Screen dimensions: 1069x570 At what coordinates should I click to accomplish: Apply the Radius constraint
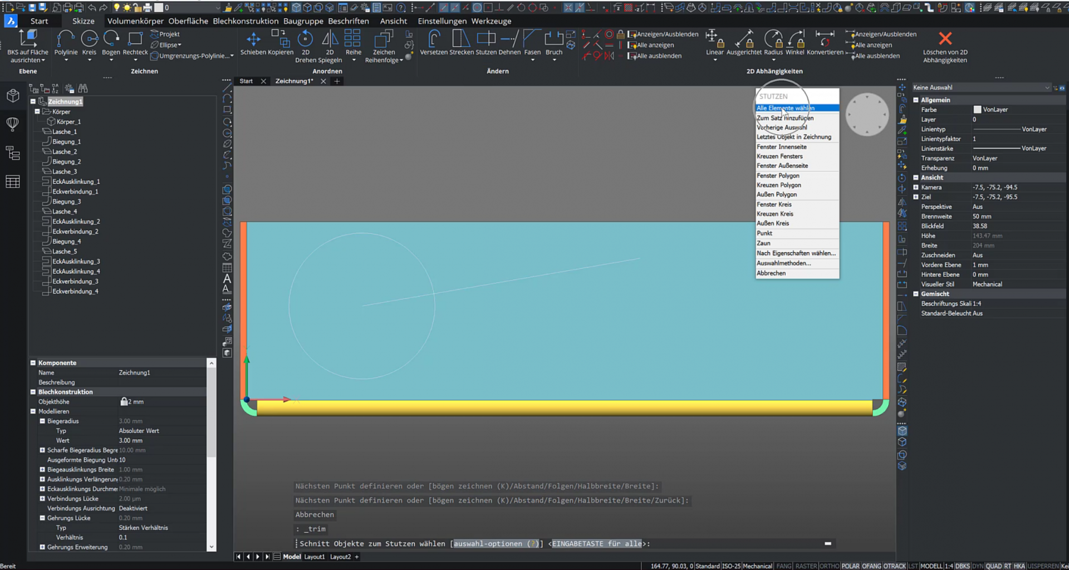(x=773, y=43)
